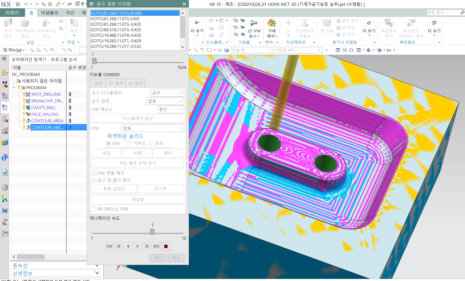Screen dimensions: 465x281
Task: Click the Point (점) tool icon
Action: tap(288, 23)
